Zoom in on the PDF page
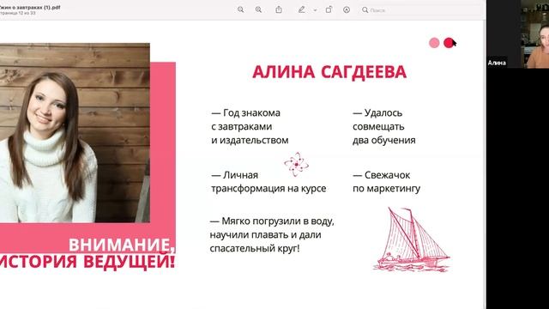Image resolution: width=549 pixels, height=309 pixels. (x=258, y=9)
